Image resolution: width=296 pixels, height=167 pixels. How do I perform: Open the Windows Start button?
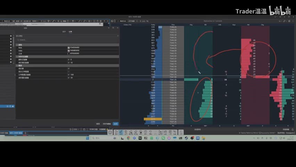pos(88,138)
